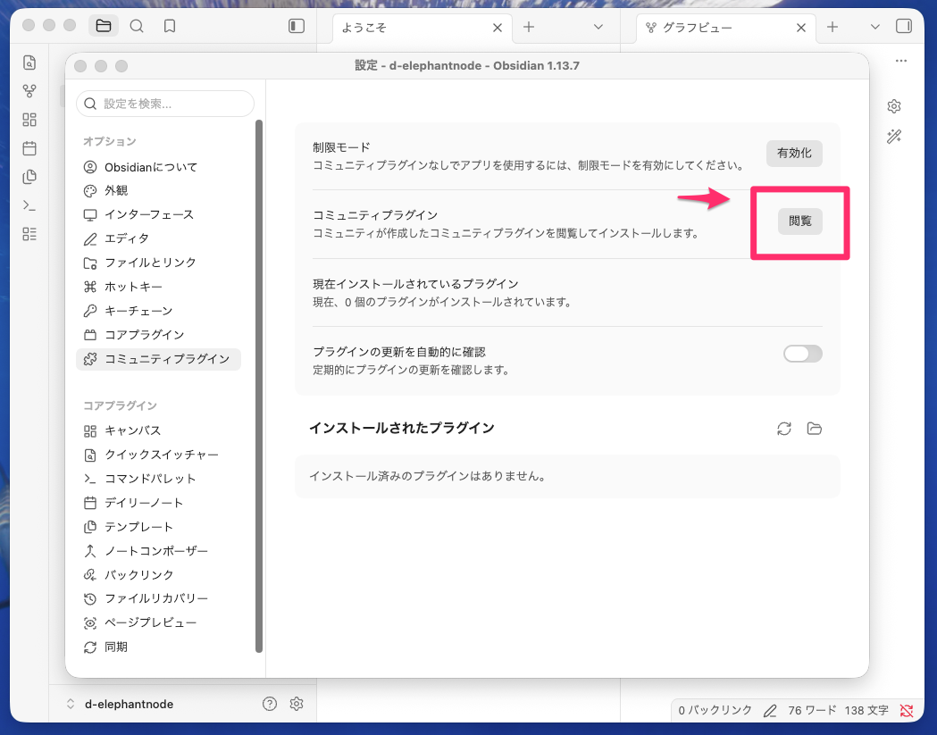Open キャンバス plugin settings
This screenshot has width=937, height=735.
click(158, 430)
